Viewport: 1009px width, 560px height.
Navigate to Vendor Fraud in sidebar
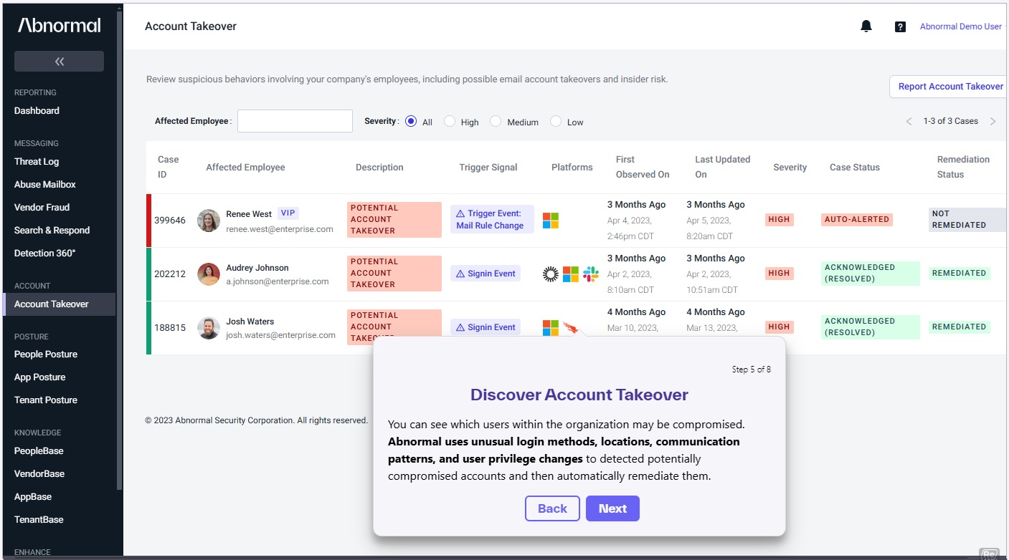tap(42, 208)
